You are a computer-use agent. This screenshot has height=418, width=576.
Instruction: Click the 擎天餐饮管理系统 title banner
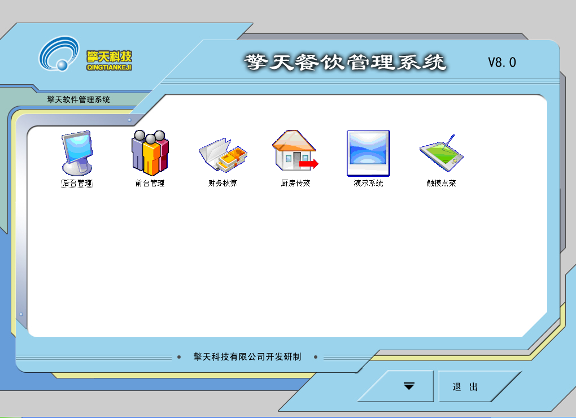click(345, 62)
